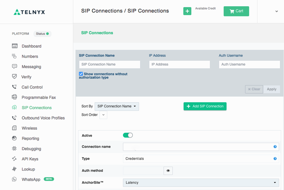Click the Type field showing Credentials
This screenshot has width=284, height=190.
pos(201,159)
